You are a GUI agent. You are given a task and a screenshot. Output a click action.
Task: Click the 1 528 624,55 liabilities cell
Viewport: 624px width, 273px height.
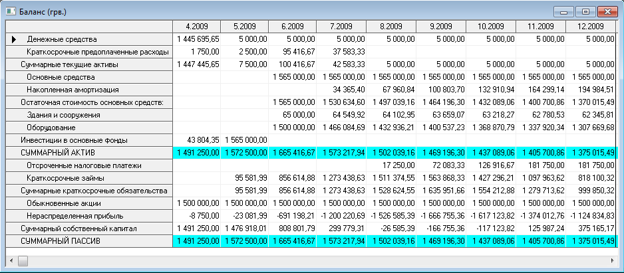click(391, 191)
